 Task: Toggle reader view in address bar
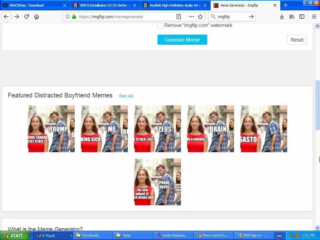click(x=178, y=17)
